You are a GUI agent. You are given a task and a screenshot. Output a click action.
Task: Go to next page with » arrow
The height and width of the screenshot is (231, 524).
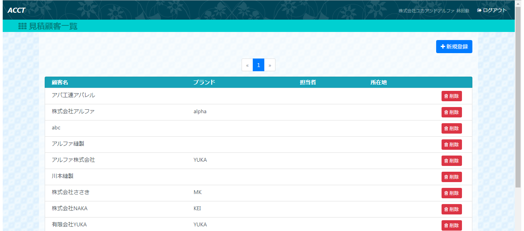click(270, 65)
